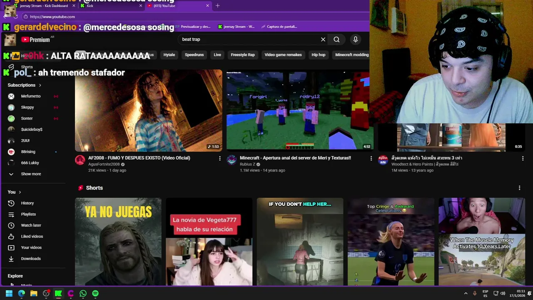Open a new browser tab
This screenshot has width=533, height=300.
(217, 6)
